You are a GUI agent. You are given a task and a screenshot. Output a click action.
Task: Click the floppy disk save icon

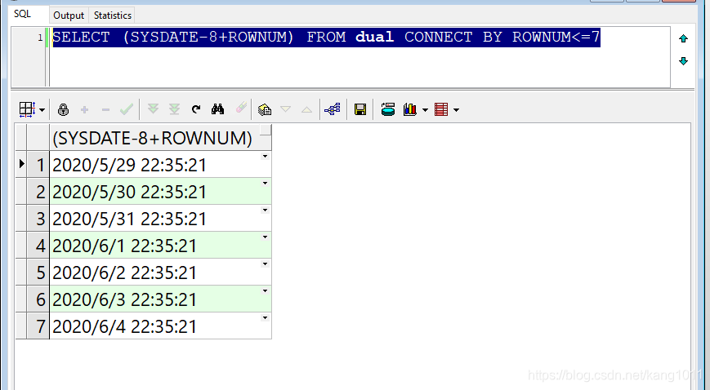click(360, 109)
